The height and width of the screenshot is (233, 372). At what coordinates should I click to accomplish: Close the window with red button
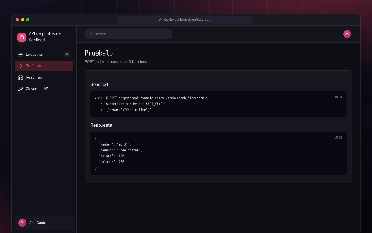[17, 20]
